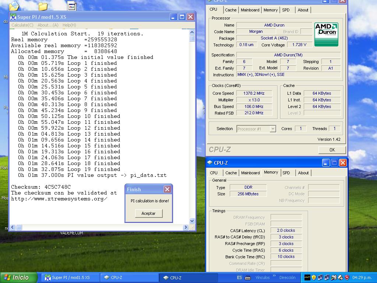Select the Cache tab in the lower CPU-Z window
The width and height of the screenshot is (377, 283).
pos(231,173)
